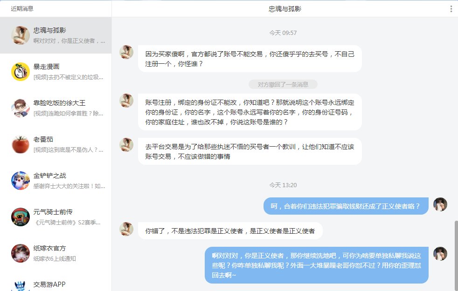458x291 pixels.
Task: Click 老番茄 tomato avatar icon
Action: [x=21, y=144]
